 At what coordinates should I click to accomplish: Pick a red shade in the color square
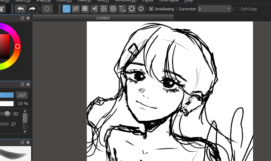pyautogui.click(x=4, y=46)
